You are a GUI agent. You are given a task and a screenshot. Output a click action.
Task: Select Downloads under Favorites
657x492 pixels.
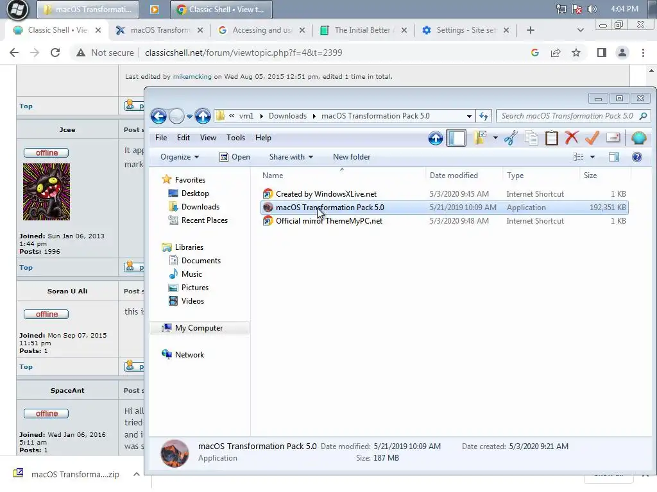click(x=200, y=207)
